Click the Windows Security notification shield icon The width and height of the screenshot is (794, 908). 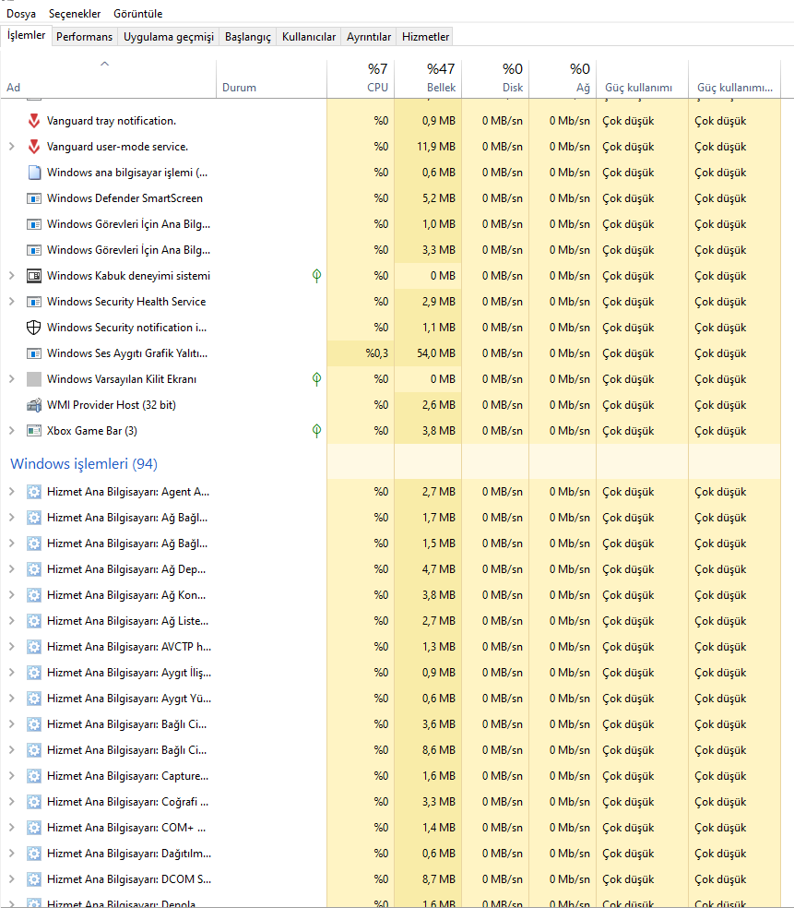point(34,328)
